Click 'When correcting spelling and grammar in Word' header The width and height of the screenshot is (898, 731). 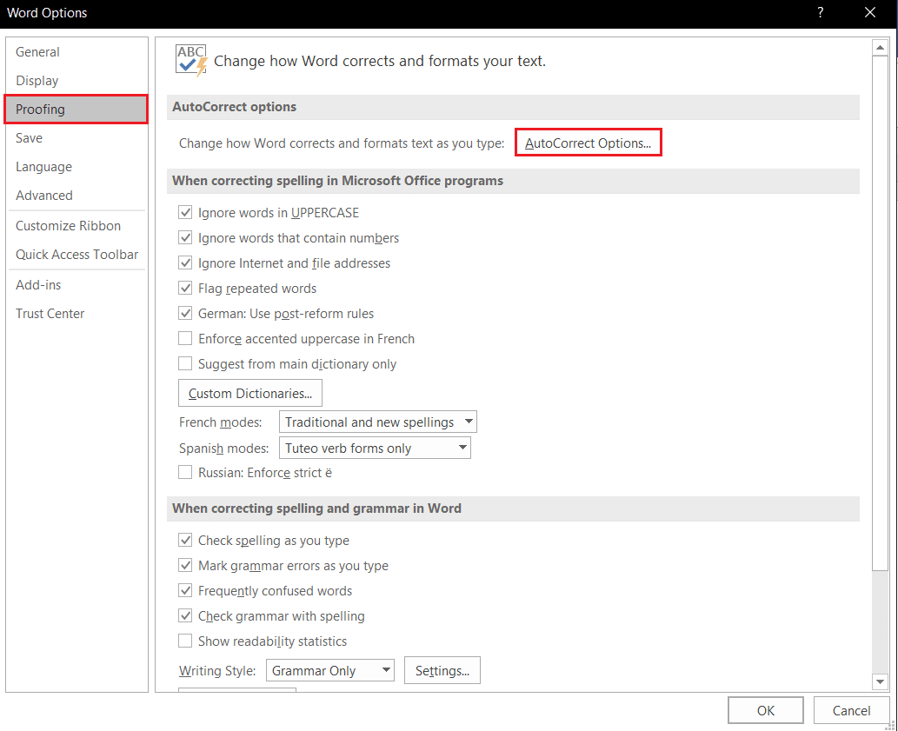tap(513, 508)
